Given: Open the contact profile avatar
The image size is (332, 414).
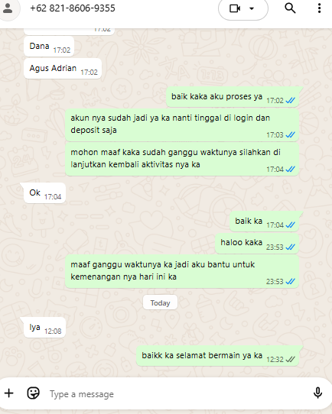Looking at the screenshot, I should 8,8.
